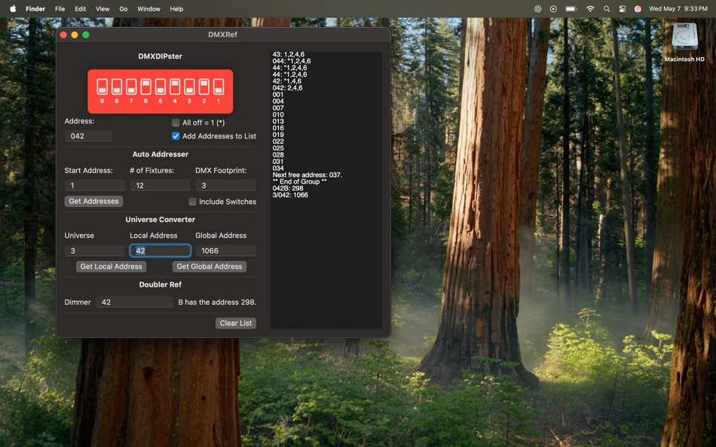Viewport: 716px width, 447px height.
Task: Enable the All off = 1 checkbox
Action: [x=176, y=123]
